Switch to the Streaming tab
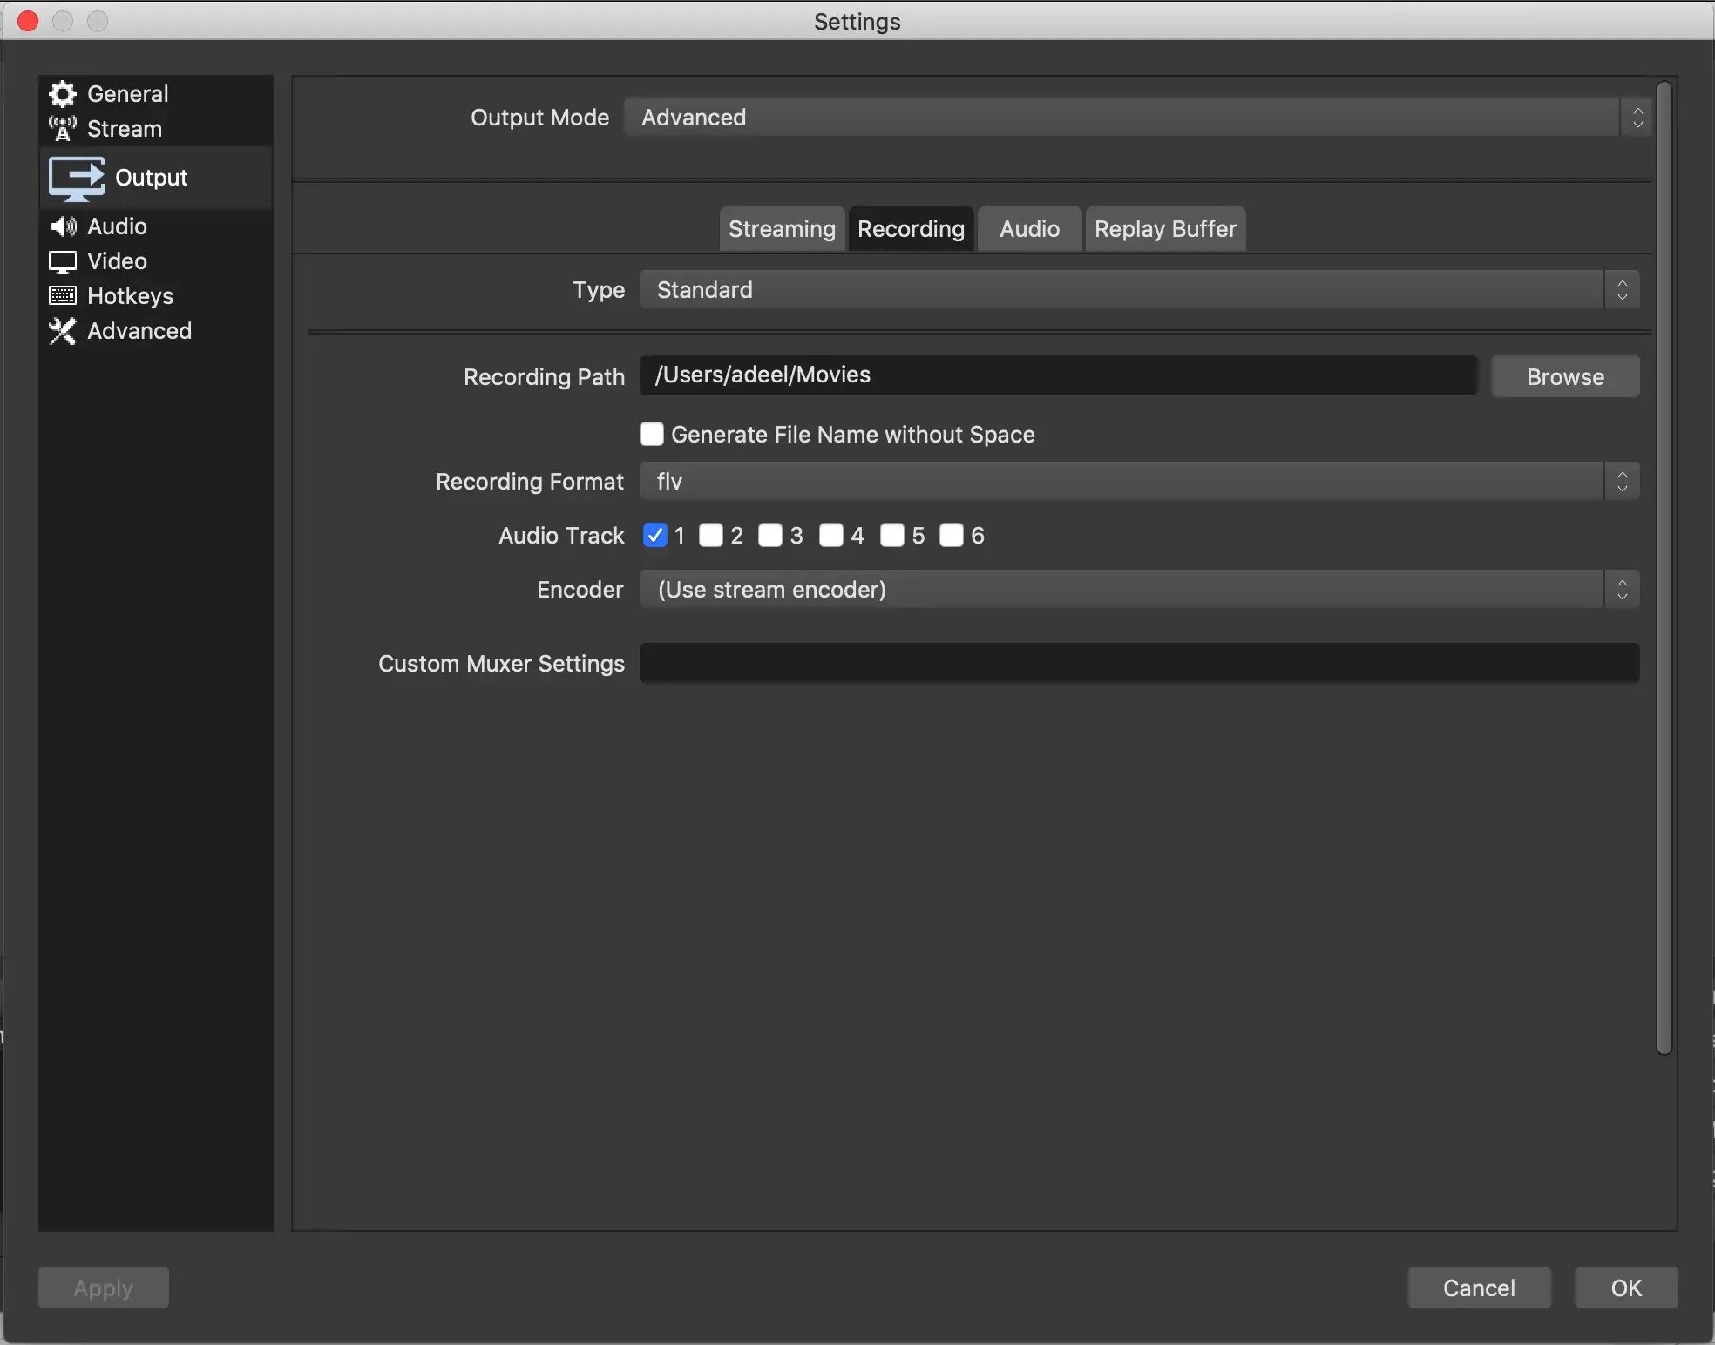Image resolution: width=1715 pixels, height=1345 pixels. [x=782, y=229]
